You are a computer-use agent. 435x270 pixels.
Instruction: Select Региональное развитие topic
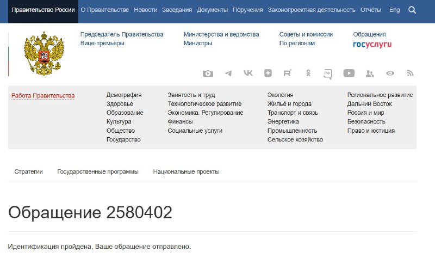380,95
